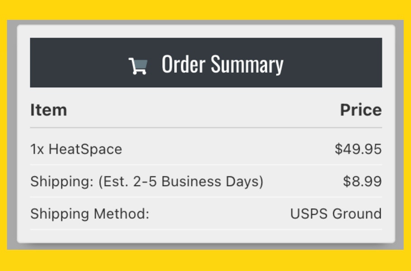Click the Shipping Method label
411x271 pixels.
(x=89, y=214)
